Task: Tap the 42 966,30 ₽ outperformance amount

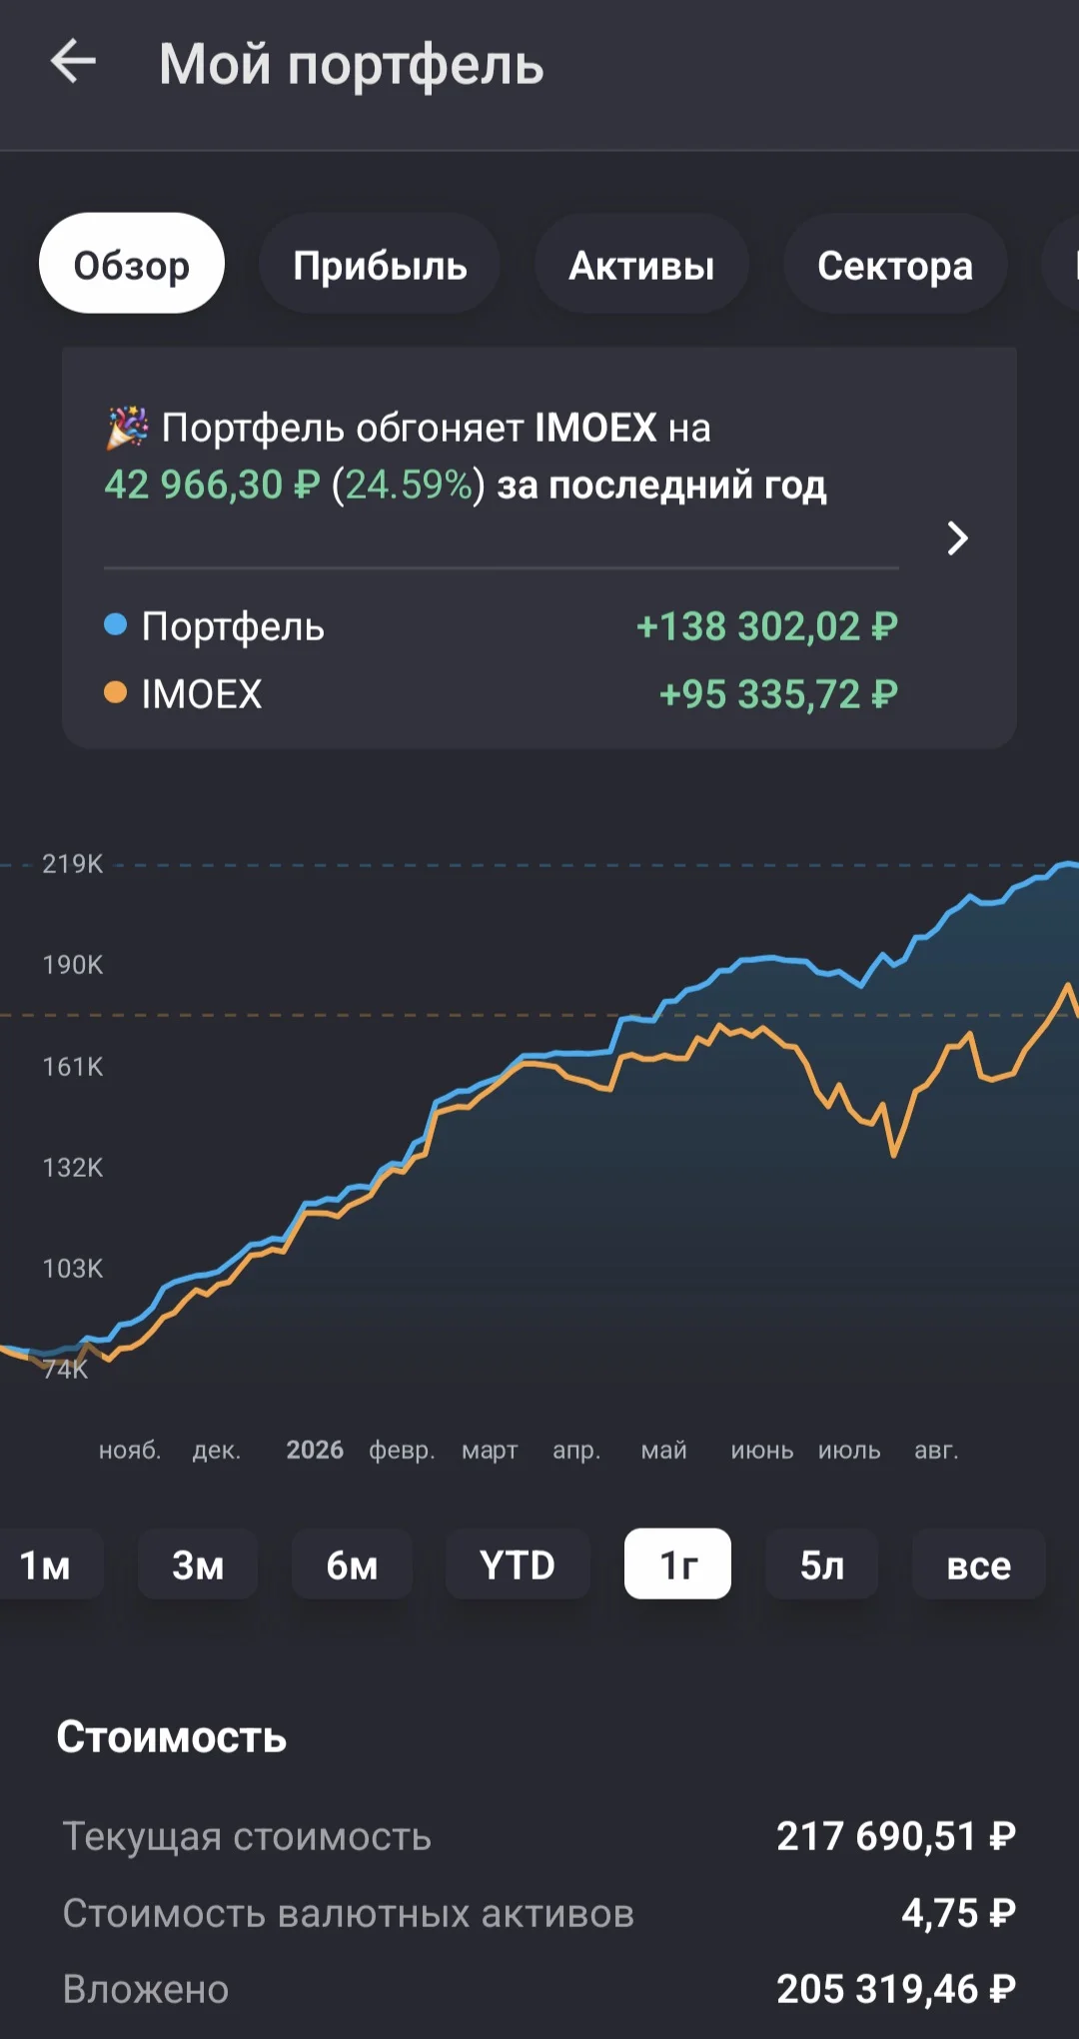Action: tap(212, 485)
